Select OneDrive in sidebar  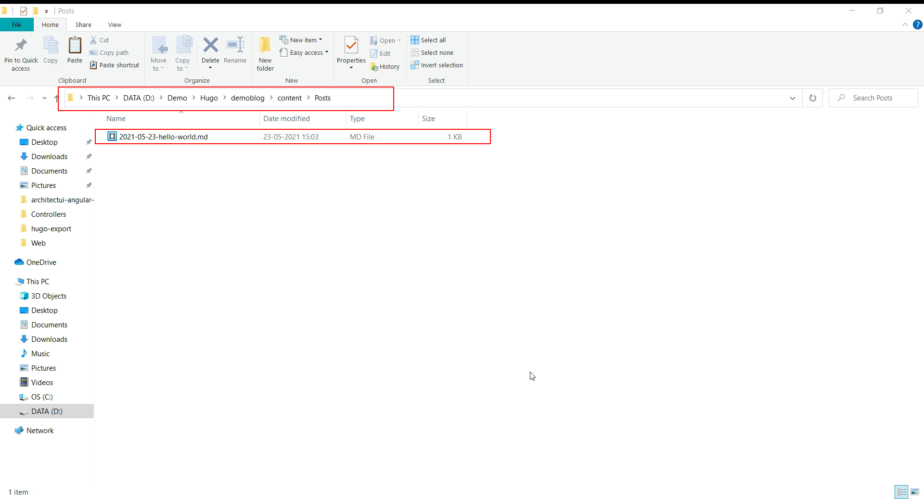(x=41, y=262)
